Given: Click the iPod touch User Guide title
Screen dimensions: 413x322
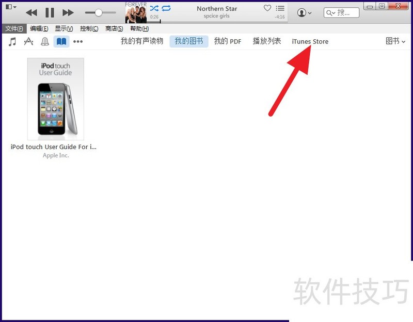Looking at the screenshot, I should click(x=54, y=147).
